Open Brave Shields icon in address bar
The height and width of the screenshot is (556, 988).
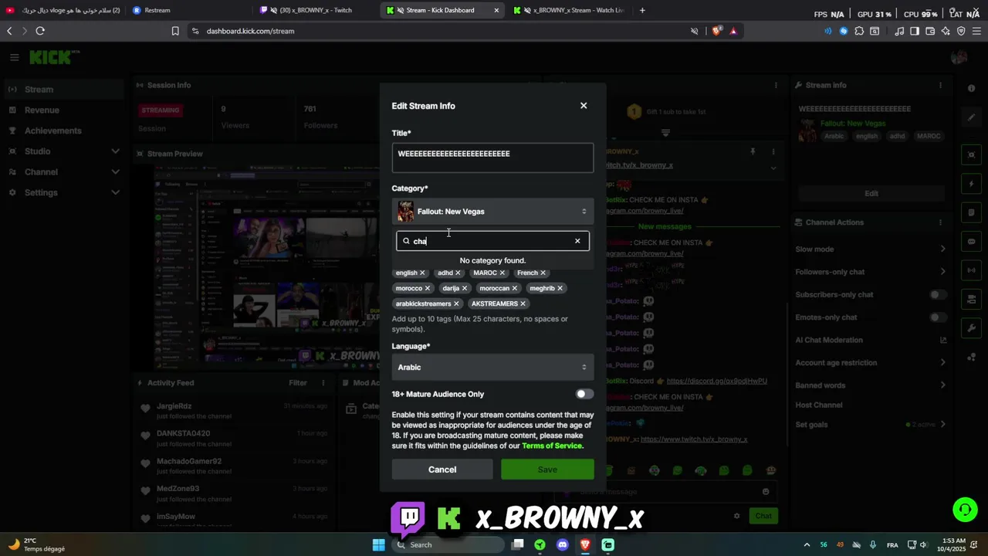[x=716, y=31]
